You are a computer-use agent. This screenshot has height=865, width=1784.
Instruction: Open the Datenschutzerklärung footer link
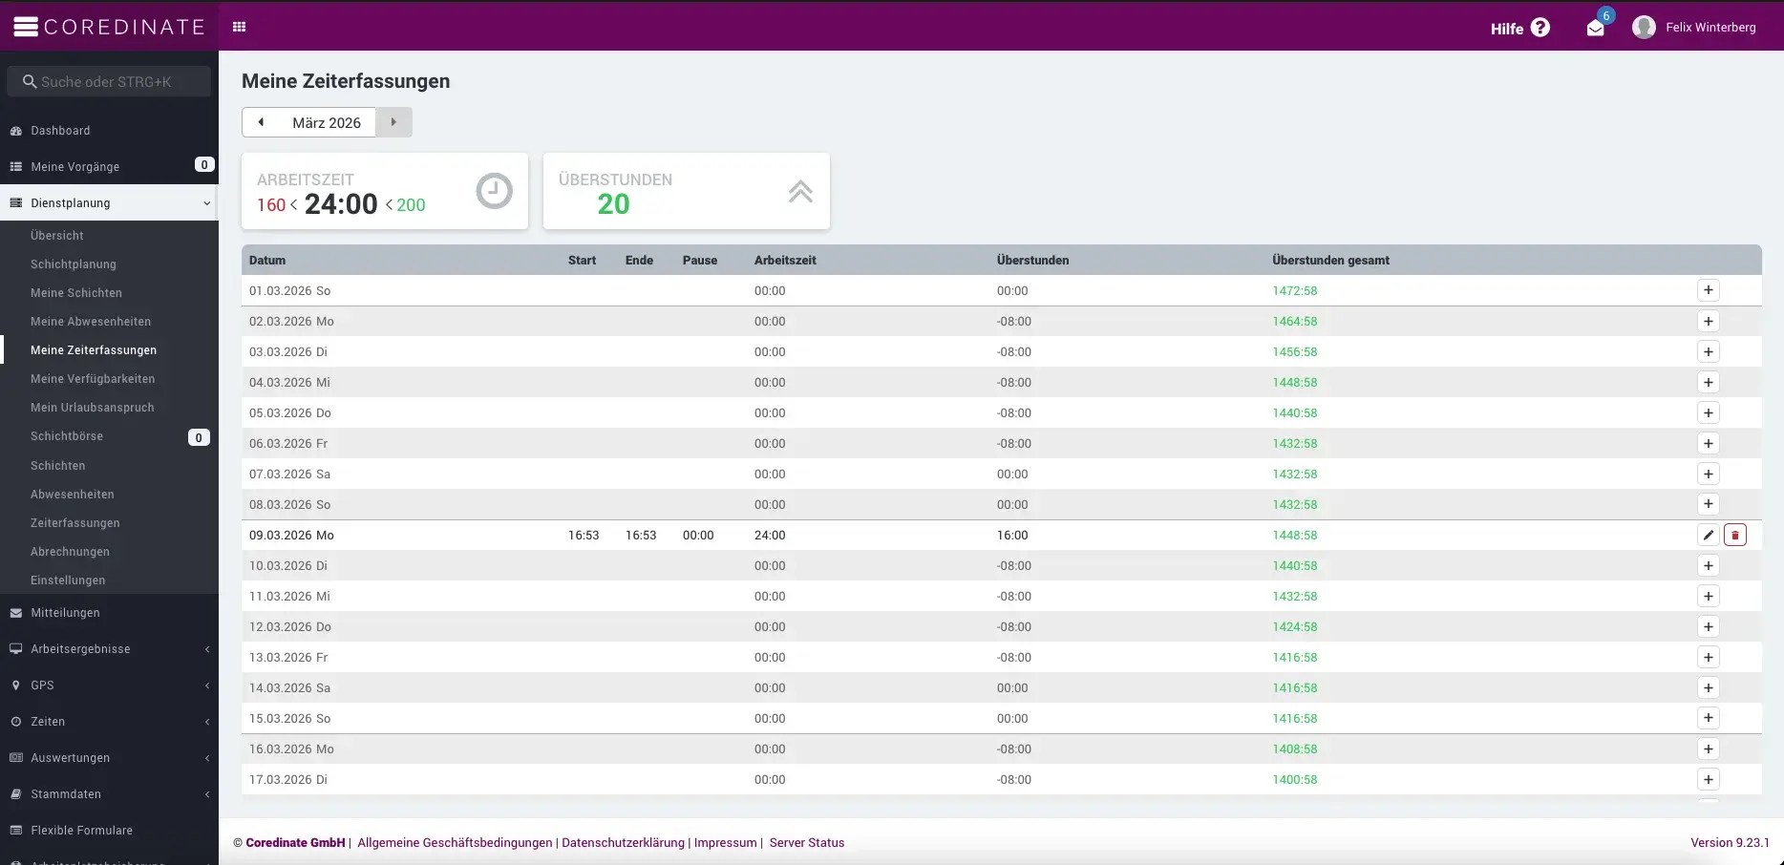[623, 843]
